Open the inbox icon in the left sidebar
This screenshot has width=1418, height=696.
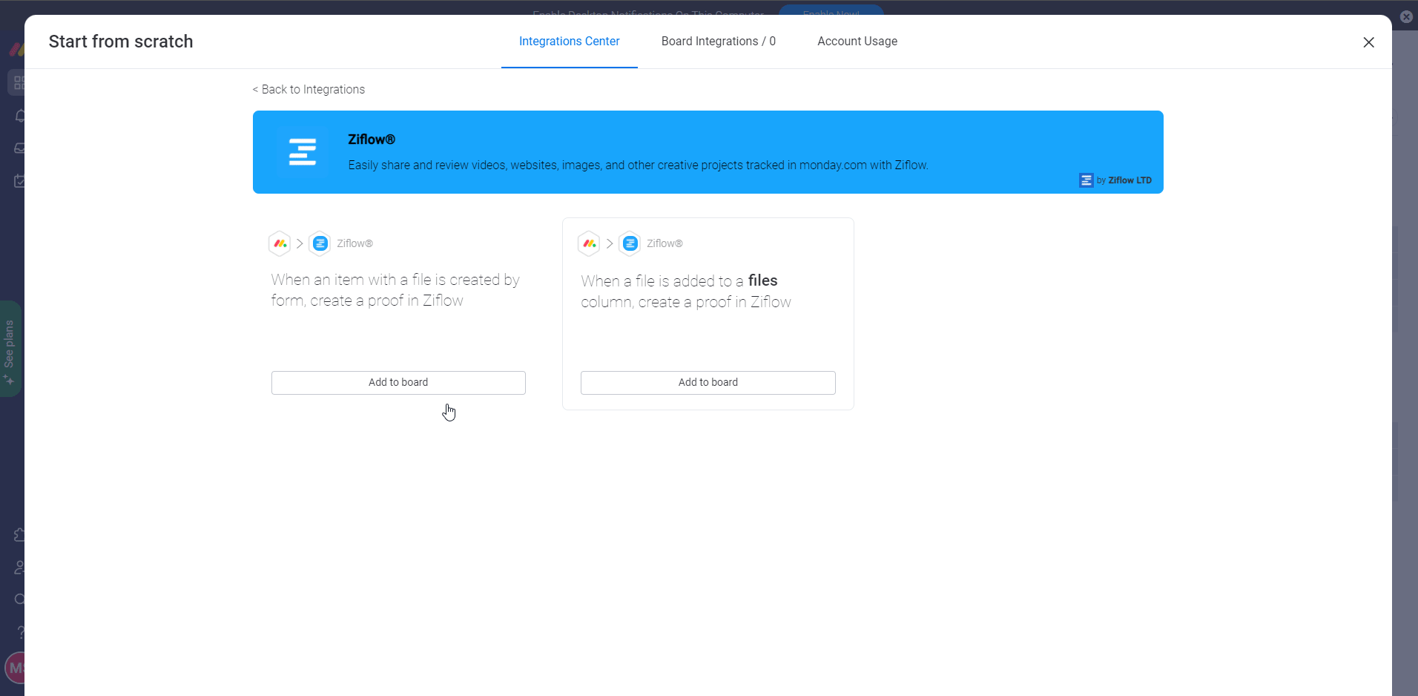[19, 148]
